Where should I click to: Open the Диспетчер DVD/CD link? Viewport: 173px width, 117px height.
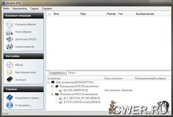tap(26, 39)
